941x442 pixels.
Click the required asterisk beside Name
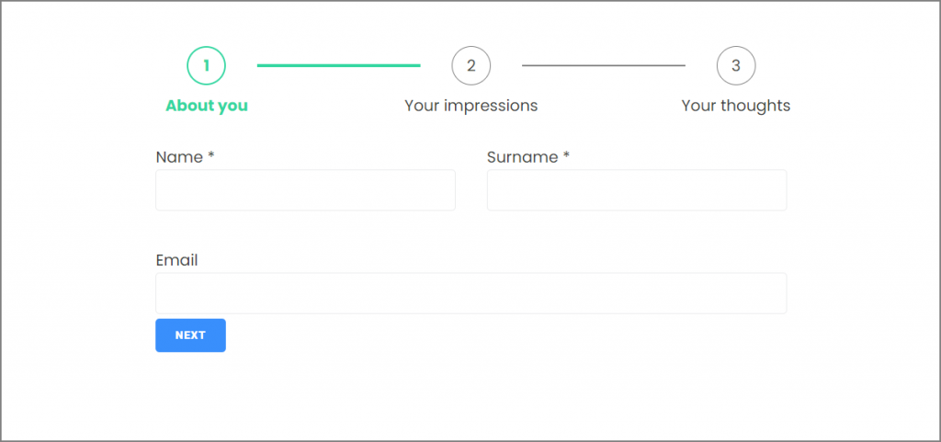tap(211, 156)
